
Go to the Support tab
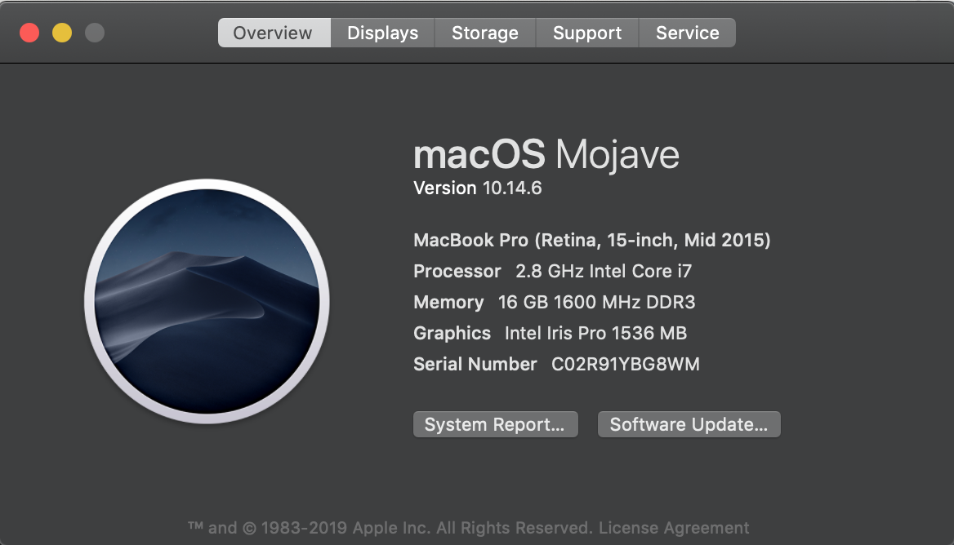tap(587, 33)
